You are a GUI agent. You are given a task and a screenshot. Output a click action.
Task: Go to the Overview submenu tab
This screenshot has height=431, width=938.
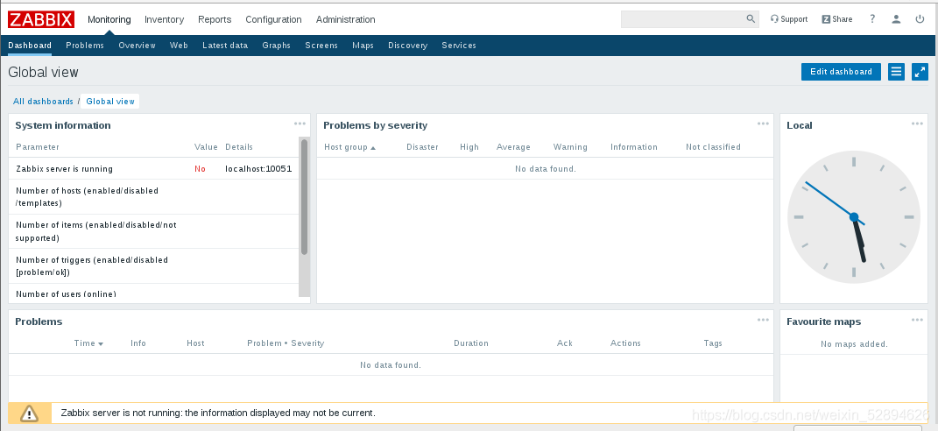pos(137,46)
